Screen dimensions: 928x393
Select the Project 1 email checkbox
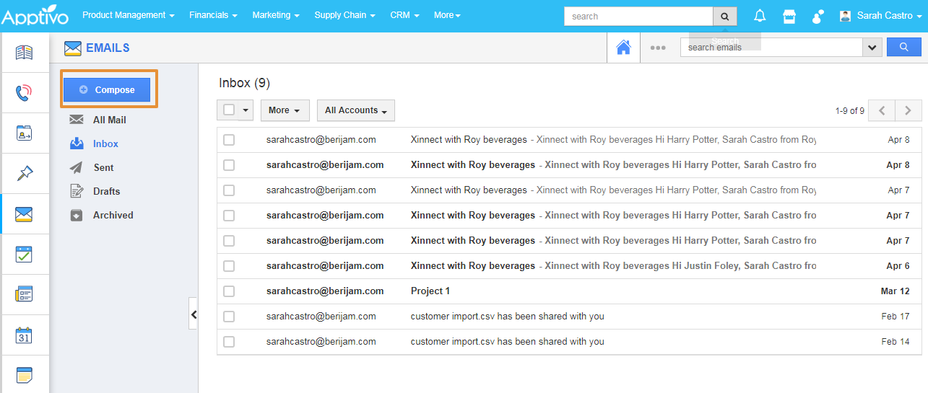point(229,291)
